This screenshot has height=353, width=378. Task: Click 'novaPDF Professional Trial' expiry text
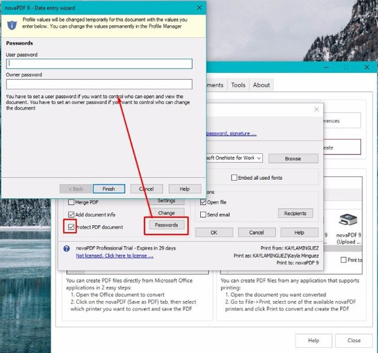click(126, 248)
